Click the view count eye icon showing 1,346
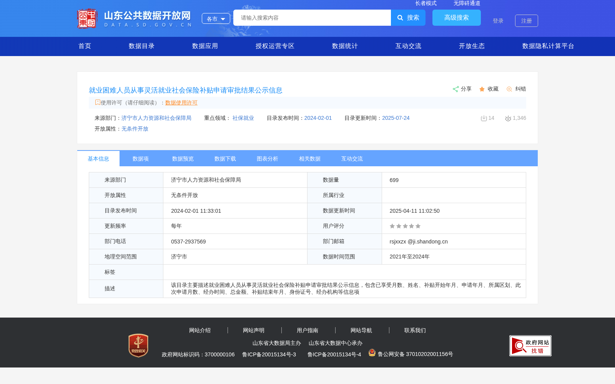The width and height of the screenshot is (615, 384). coord(508,118)
